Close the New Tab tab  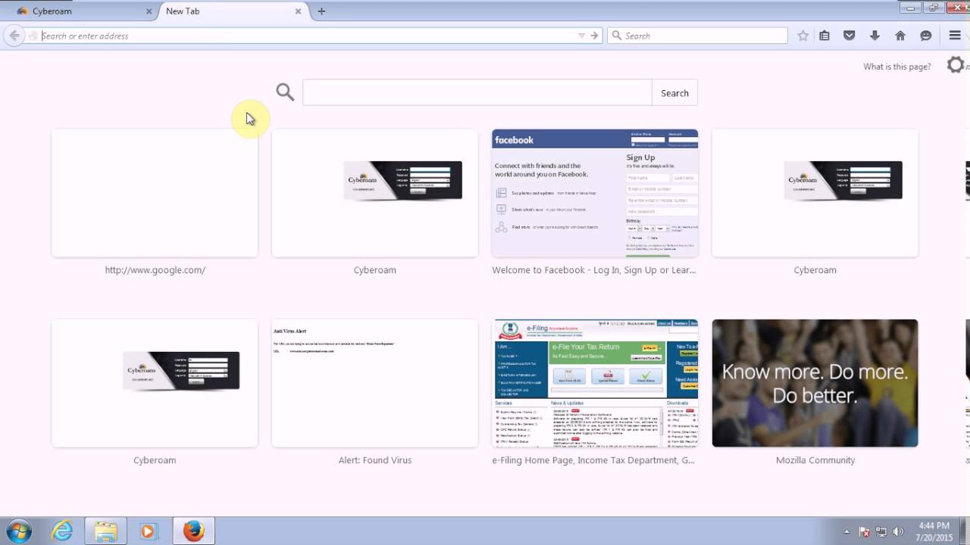tap(299, 11)
